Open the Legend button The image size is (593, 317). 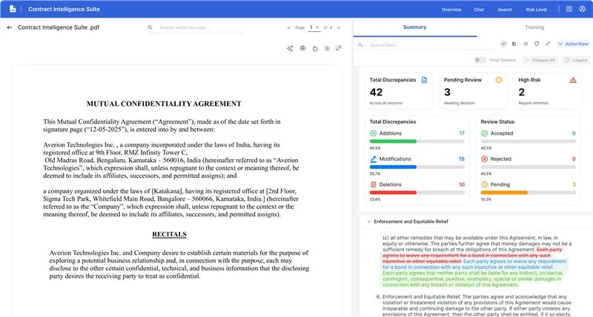[576, 60]
